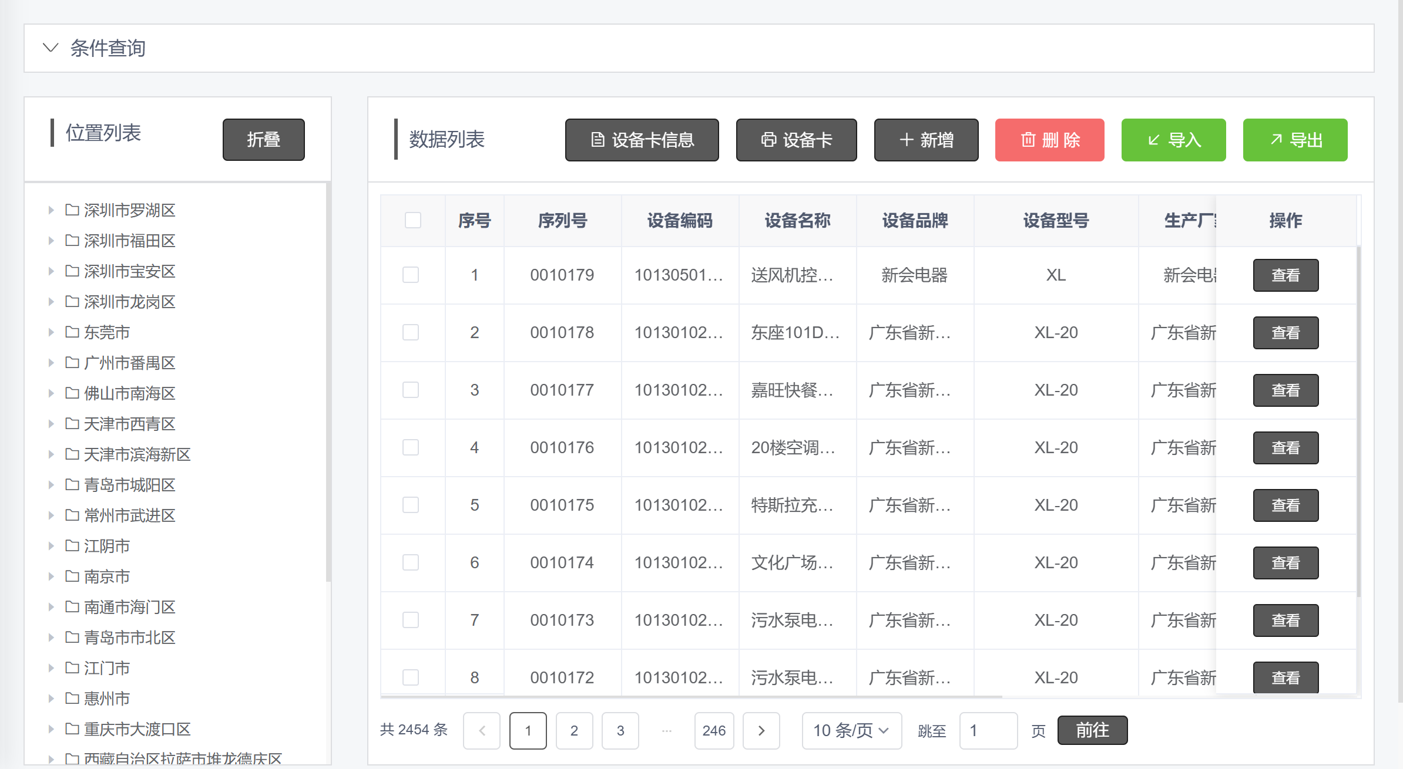Select the checkbox for row 0010176

pyautogui.click(x=411, y=447)
